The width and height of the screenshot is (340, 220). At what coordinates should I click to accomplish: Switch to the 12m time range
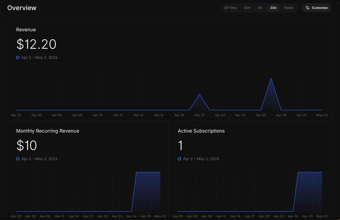pos(247,8)
